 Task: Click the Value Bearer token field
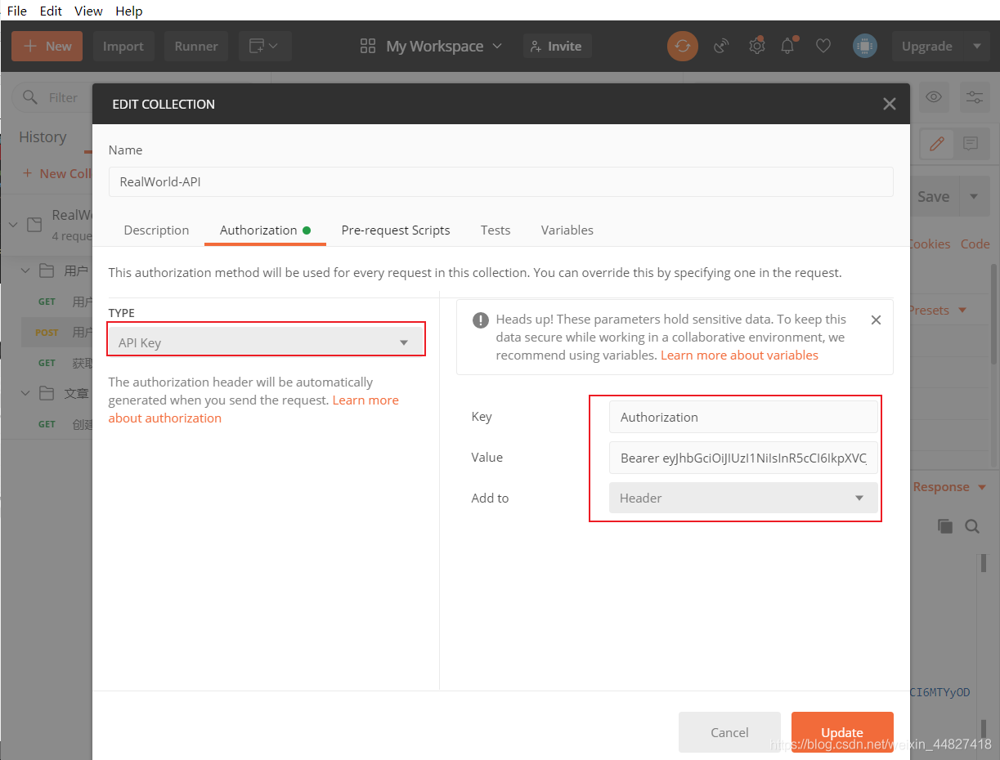point(743,458)
